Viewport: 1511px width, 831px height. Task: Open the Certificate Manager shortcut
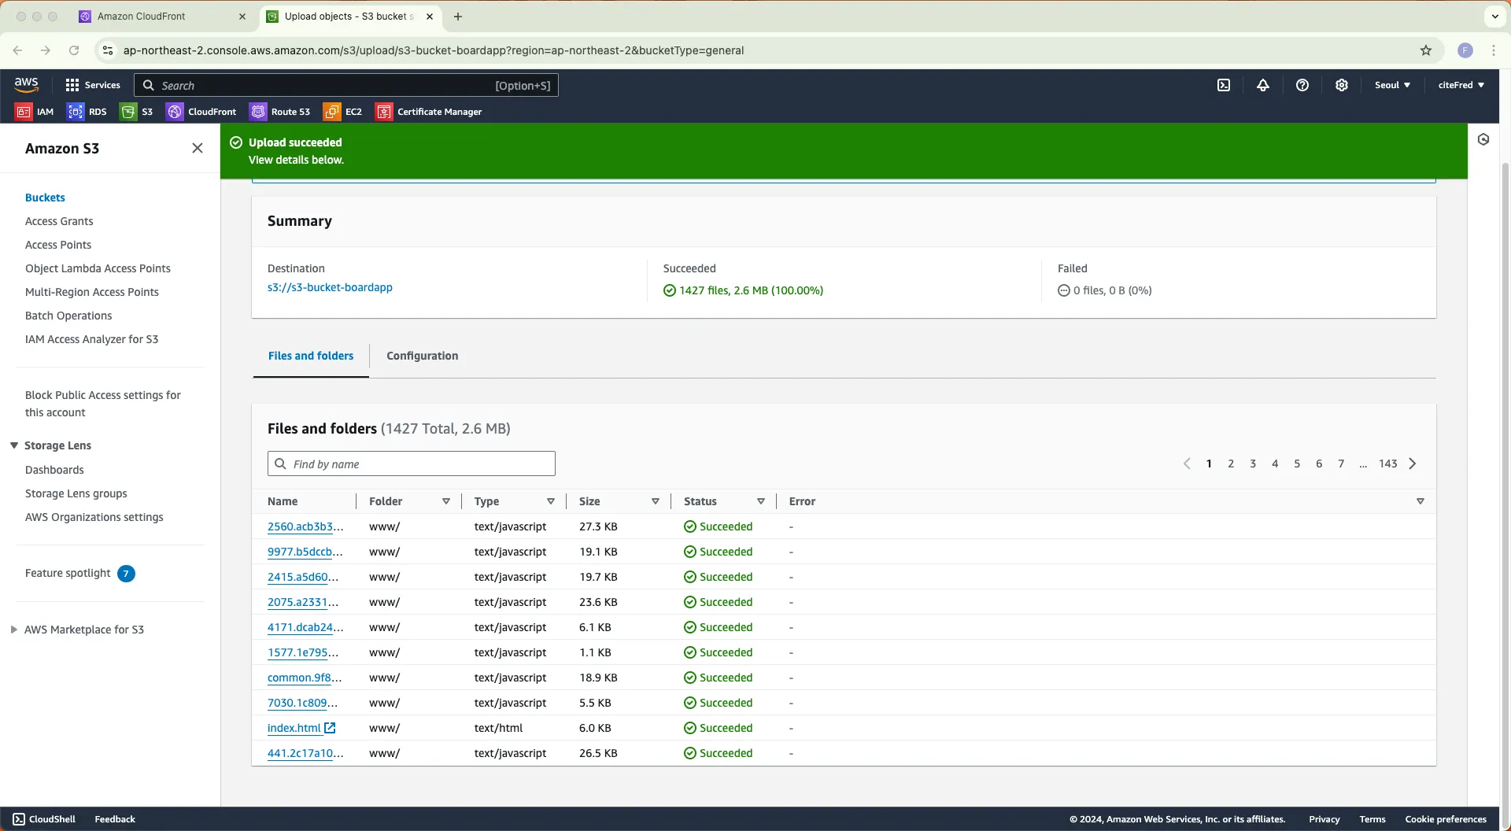pyautogui.click(x=429, y=112)
